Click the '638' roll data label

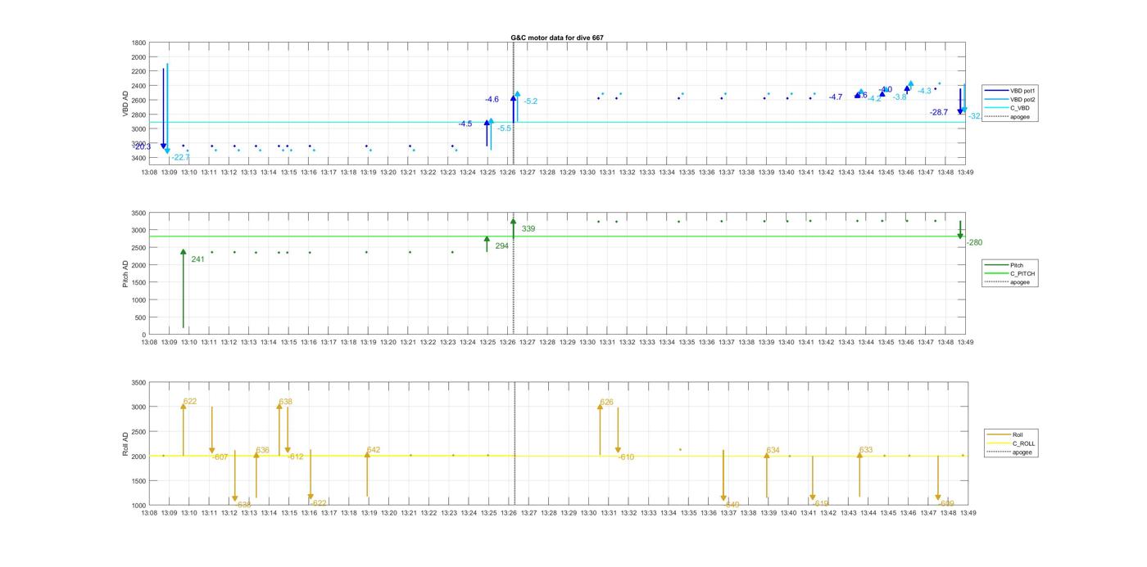tap(285, 402)
